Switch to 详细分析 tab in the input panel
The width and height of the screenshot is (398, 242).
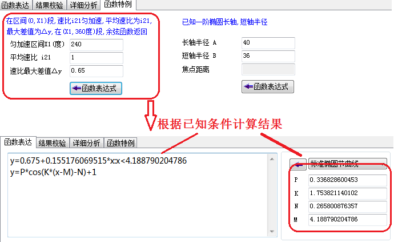(x=84, y=5)
